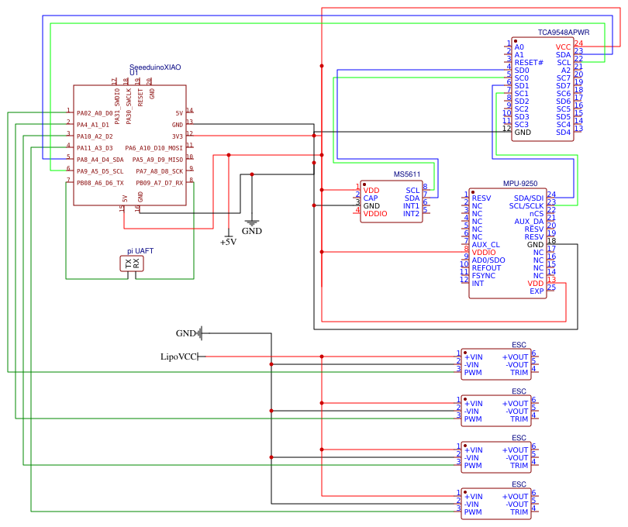This screenshot has height=527, width=628.
Task: Click the topmost ESC component block
Action: [x=496, y=363]
